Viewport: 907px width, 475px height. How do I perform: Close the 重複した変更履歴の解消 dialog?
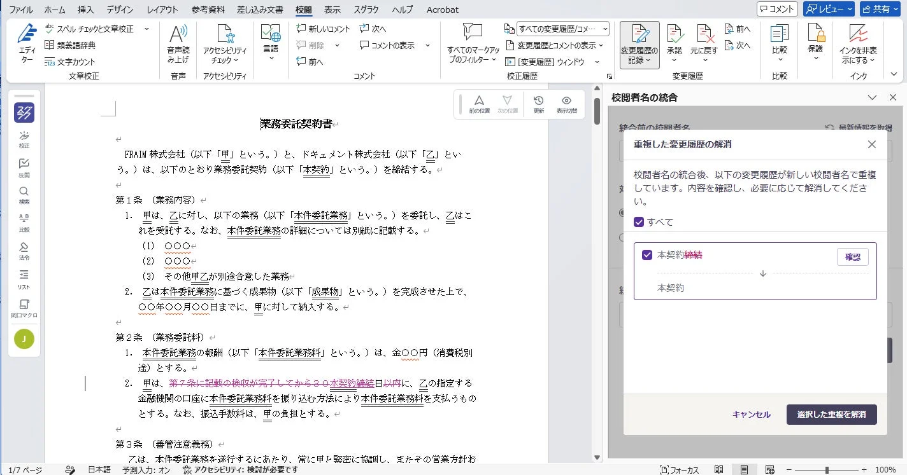(872, 144)
